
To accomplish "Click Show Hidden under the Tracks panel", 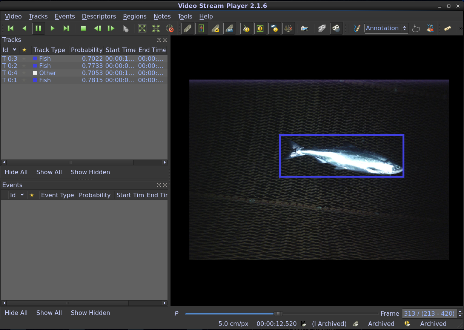I will [x=90, y=172].
